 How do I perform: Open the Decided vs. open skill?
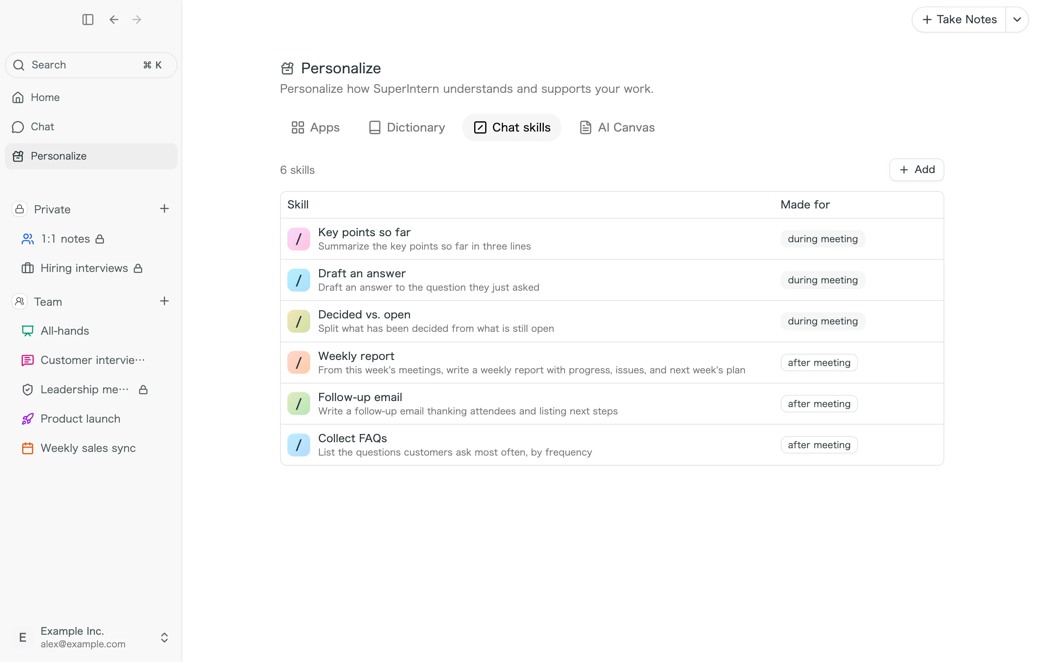612,321
